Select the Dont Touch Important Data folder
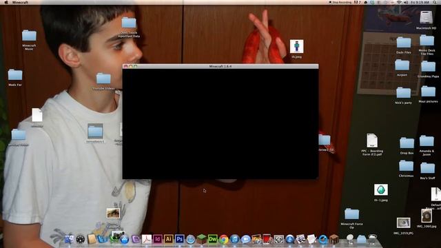The image size is (441, 248). (x=129, y=23)
